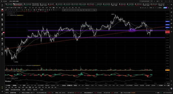Add a new ticker tab with plus icon
Screen dimensions: 173x94
(x=168, y=5)
